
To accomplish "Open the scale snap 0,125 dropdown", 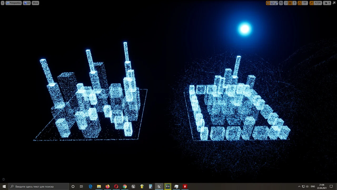I will [318, 3].
